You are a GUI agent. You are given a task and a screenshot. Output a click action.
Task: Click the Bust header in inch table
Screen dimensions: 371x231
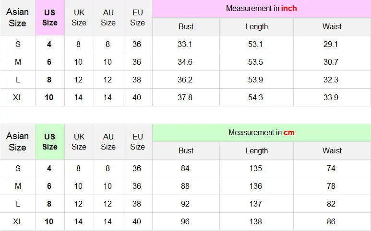[186, 26]
